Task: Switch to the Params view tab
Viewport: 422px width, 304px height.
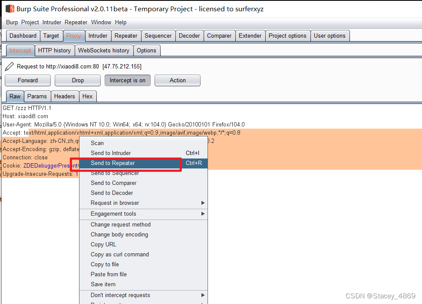Action: 37,97
